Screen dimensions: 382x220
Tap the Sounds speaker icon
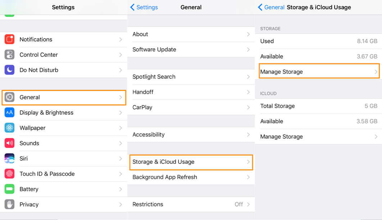(x=9, y=143)
